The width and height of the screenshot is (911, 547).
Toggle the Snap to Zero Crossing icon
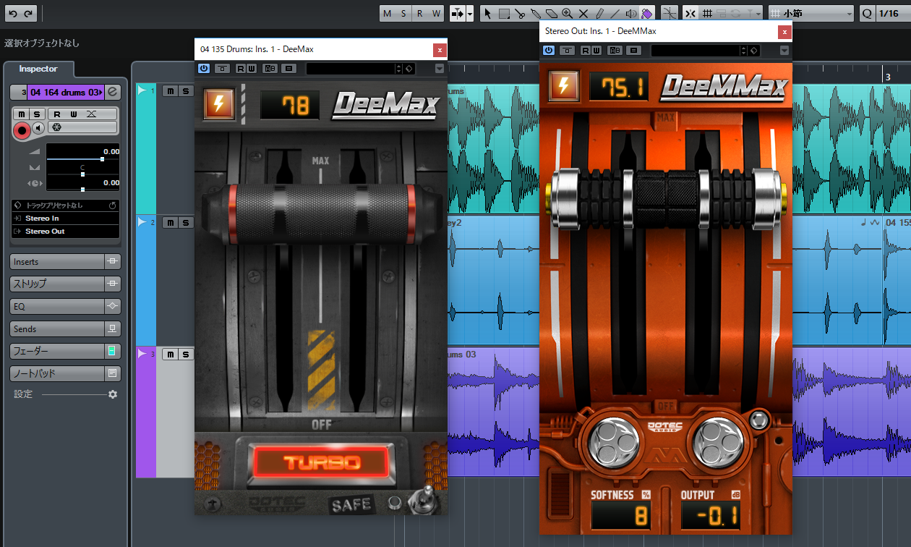[670, 13]
